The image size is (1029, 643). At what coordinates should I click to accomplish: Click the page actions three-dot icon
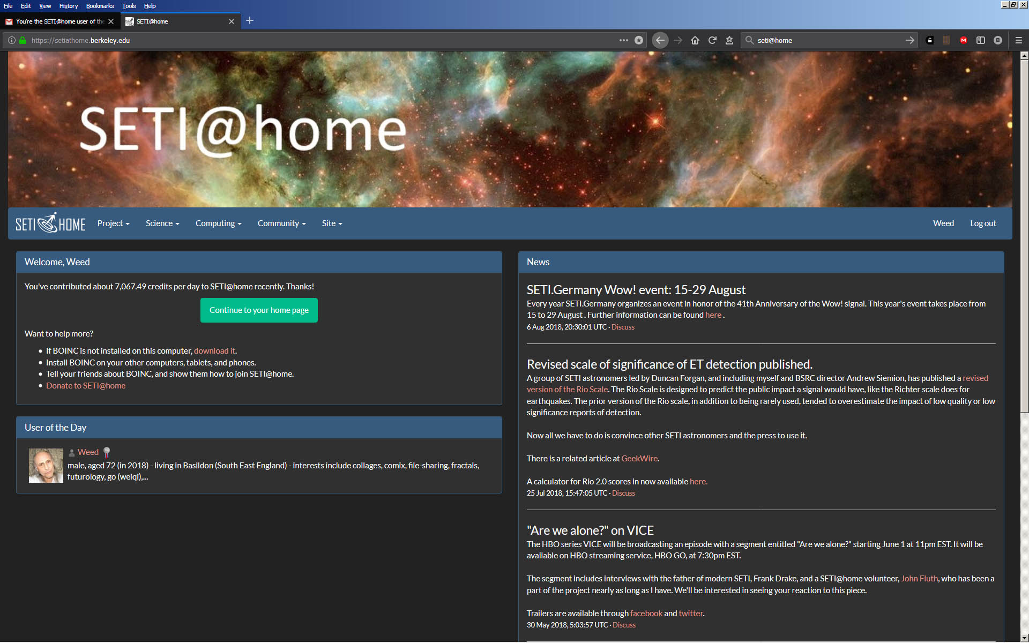click(623, 40)
